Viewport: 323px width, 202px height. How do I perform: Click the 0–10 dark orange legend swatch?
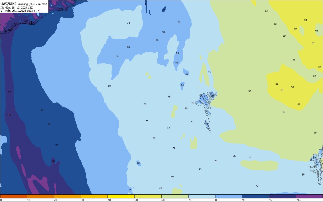(14, 196)
